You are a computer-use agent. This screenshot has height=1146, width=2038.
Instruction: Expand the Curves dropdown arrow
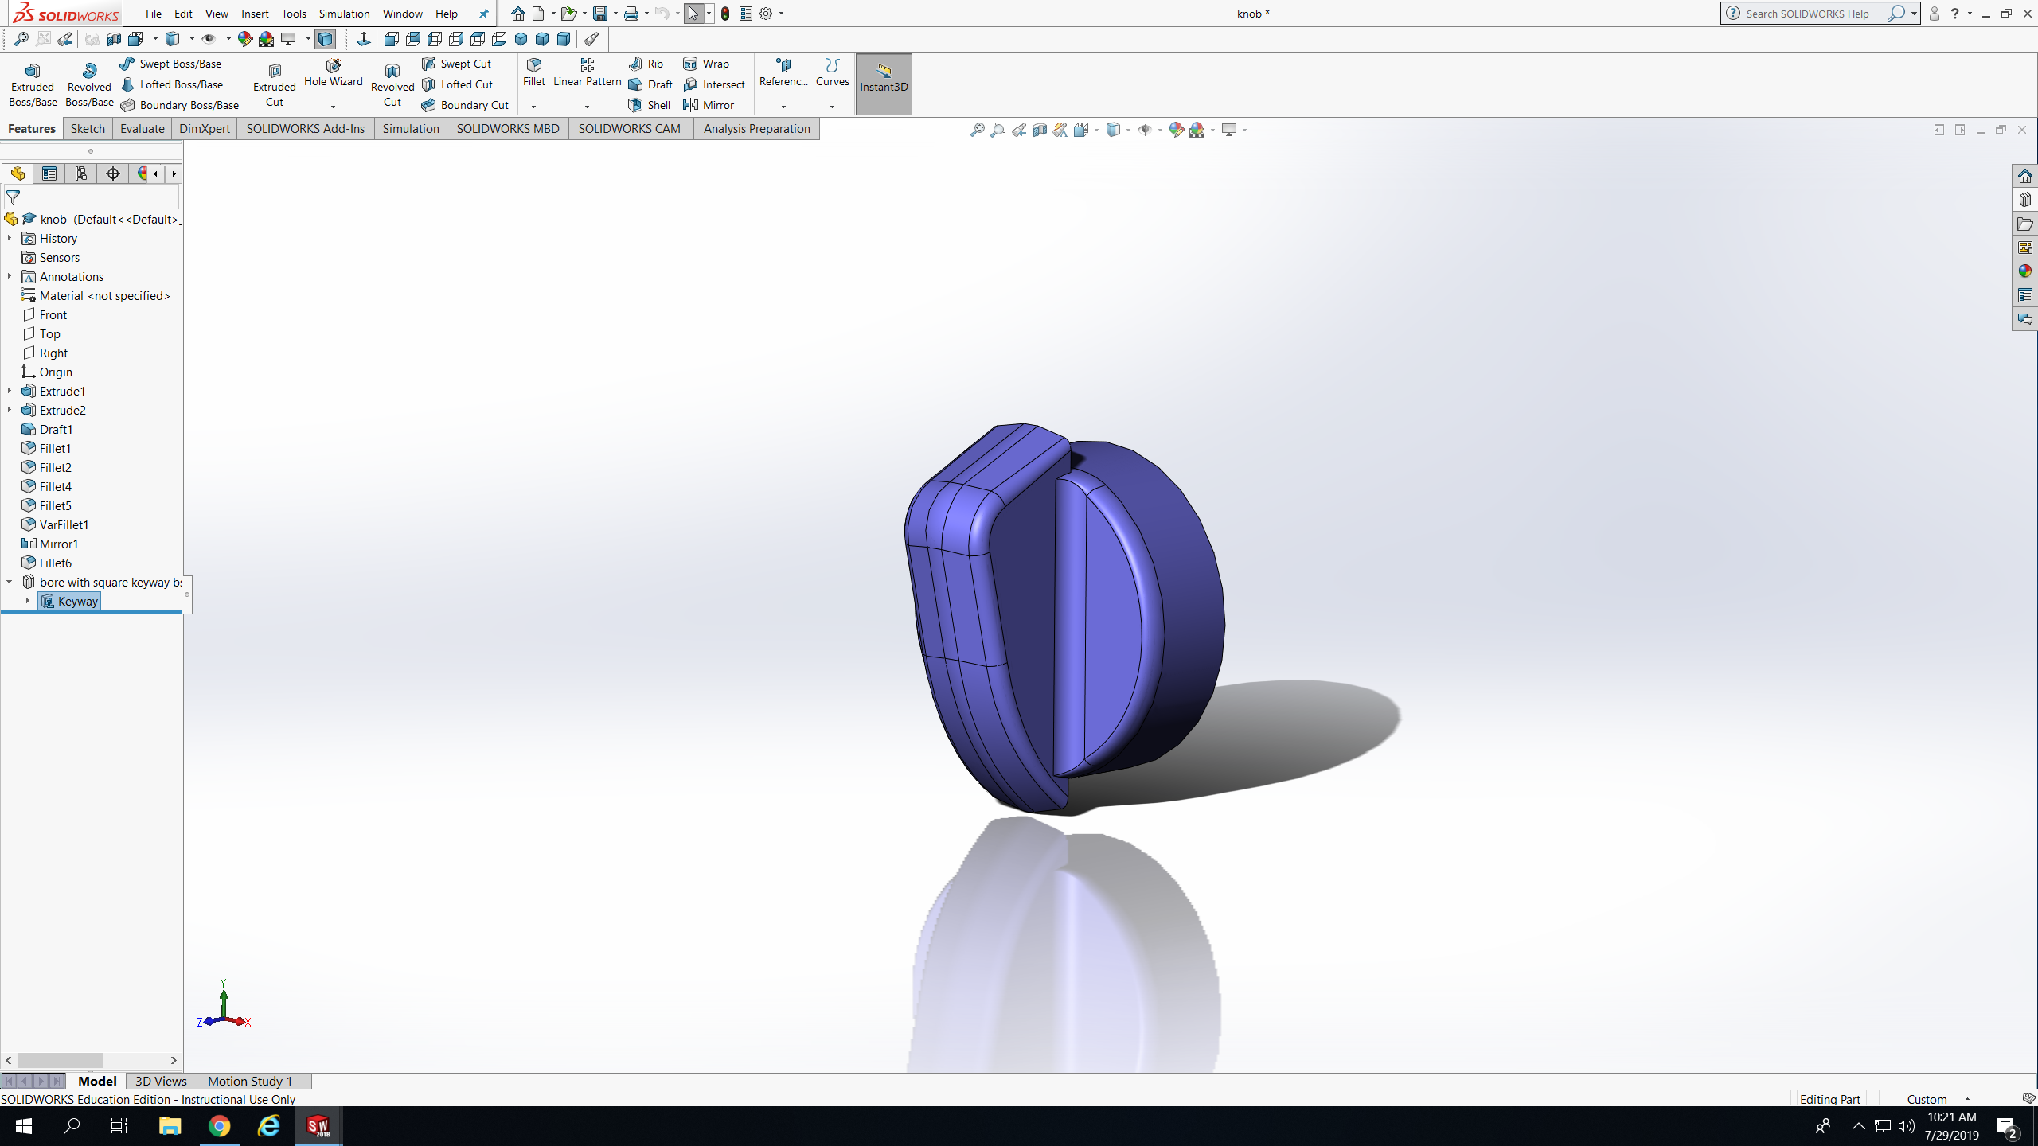tap(832, 107)
